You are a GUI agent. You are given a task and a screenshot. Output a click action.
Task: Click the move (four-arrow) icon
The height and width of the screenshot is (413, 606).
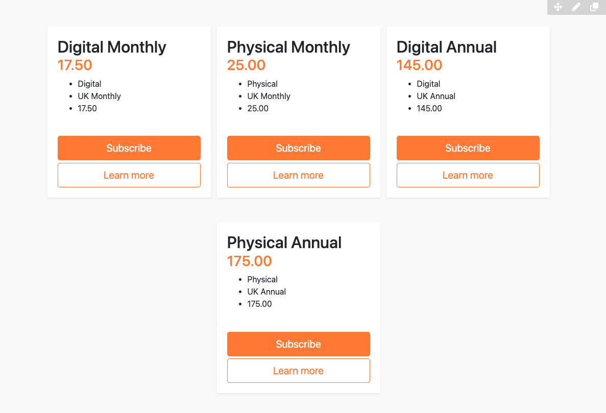558,7
